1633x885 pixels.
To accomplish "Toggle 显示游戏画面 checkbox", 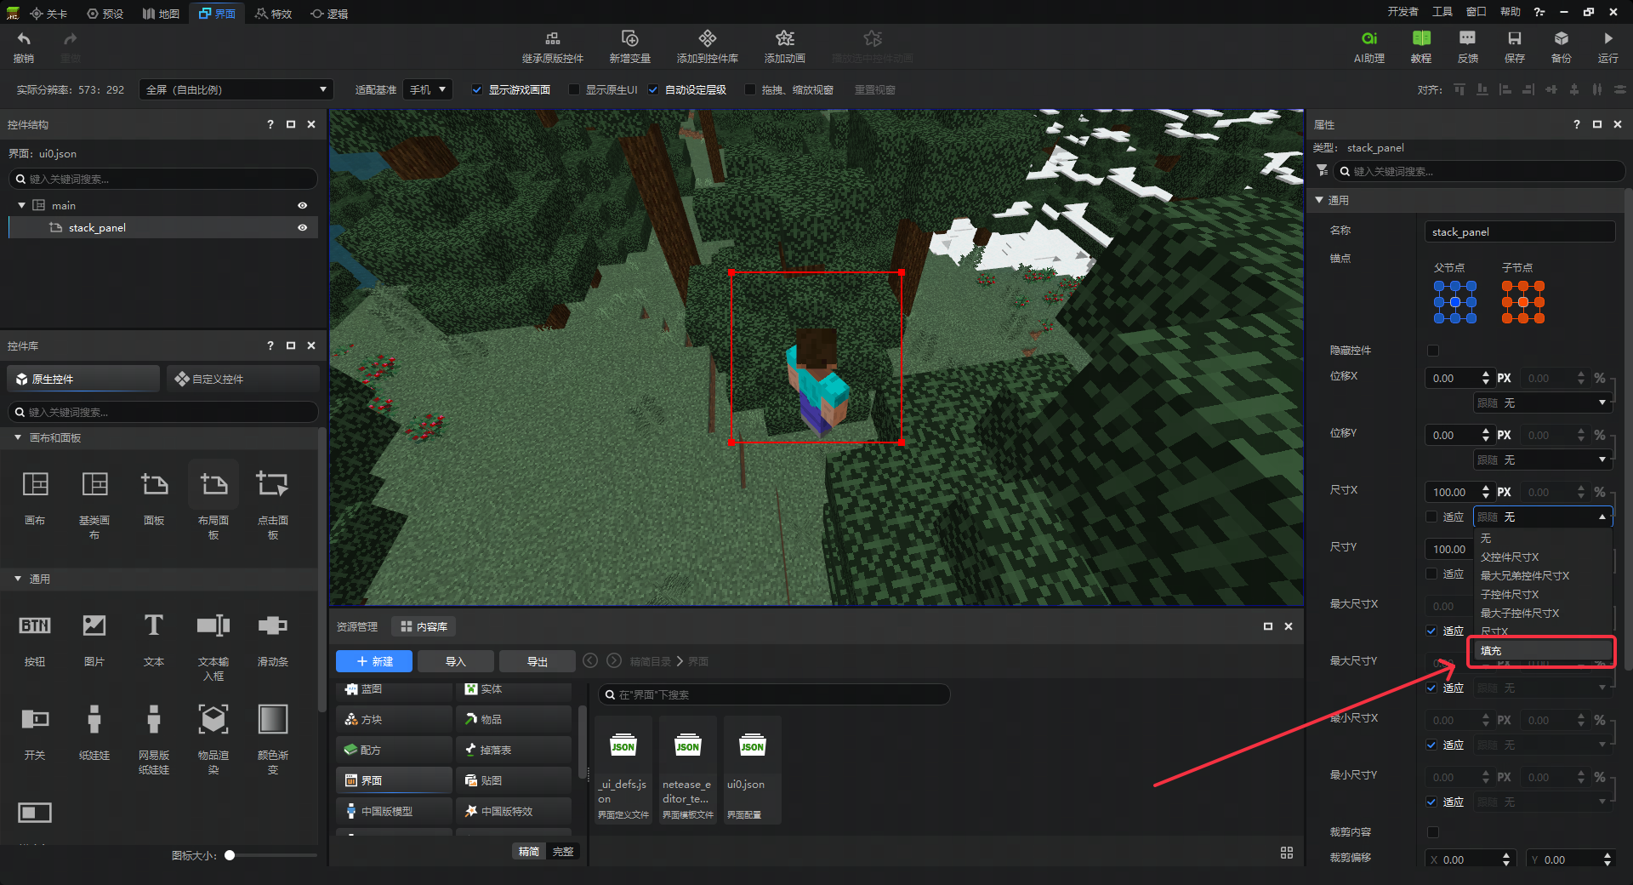I will [477, 89].
